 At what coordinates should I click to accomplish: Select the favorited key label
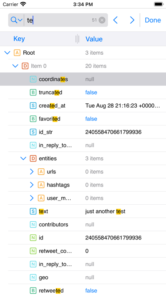pyautogui.click(x=50, y=119)
